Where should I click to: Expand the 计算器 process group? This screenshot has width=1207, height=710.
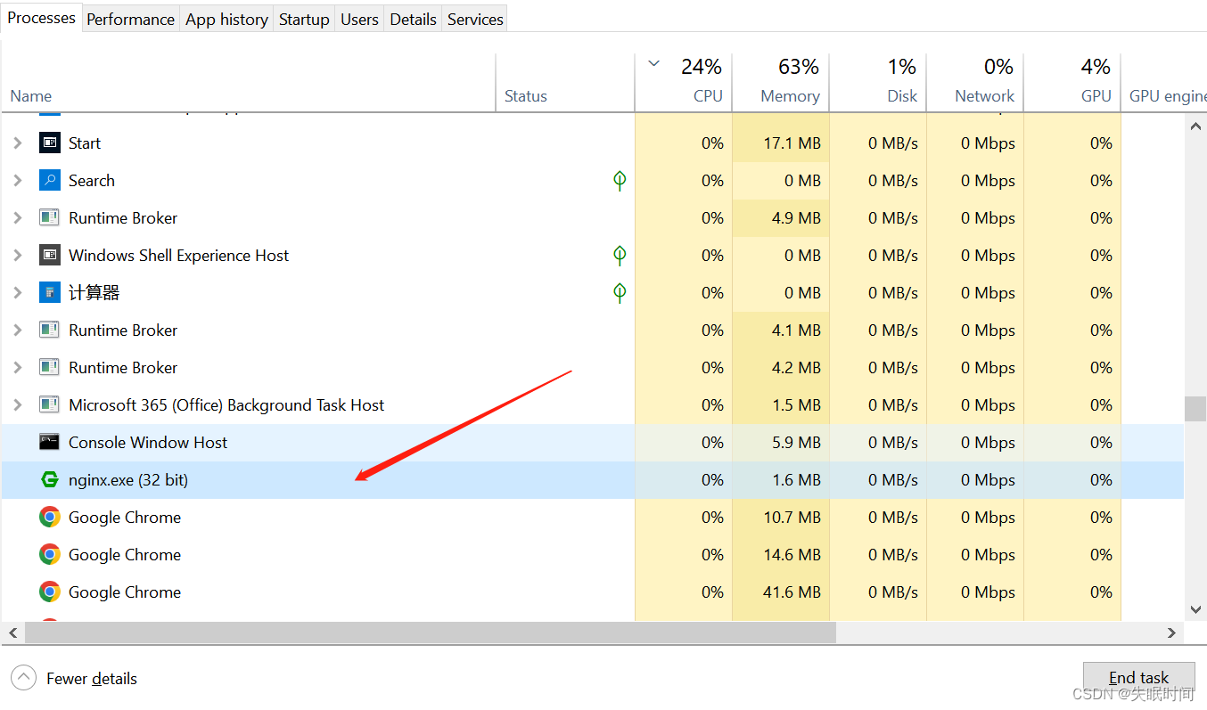(18, 292)
